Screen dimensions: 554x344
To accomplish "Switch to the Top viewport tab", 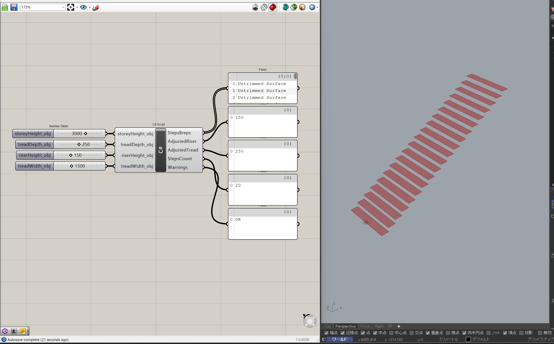I will (327, 326).
